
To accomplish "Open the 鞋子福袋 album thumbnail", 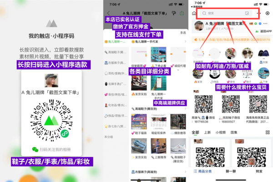I will coord(139,122).
